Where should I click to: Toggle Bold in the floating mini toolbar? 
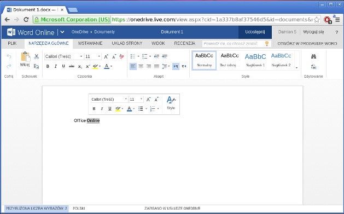tap(94, 109)
